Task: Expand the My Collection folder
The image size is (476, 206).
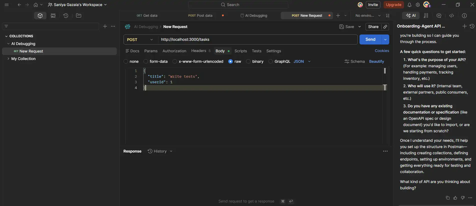Action: pyautogui.click(x=8, y=59)
